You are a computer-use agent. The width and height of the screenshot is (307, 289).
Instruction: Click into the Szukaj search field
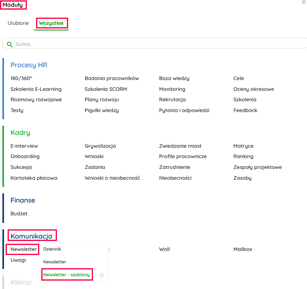[156, 44]
